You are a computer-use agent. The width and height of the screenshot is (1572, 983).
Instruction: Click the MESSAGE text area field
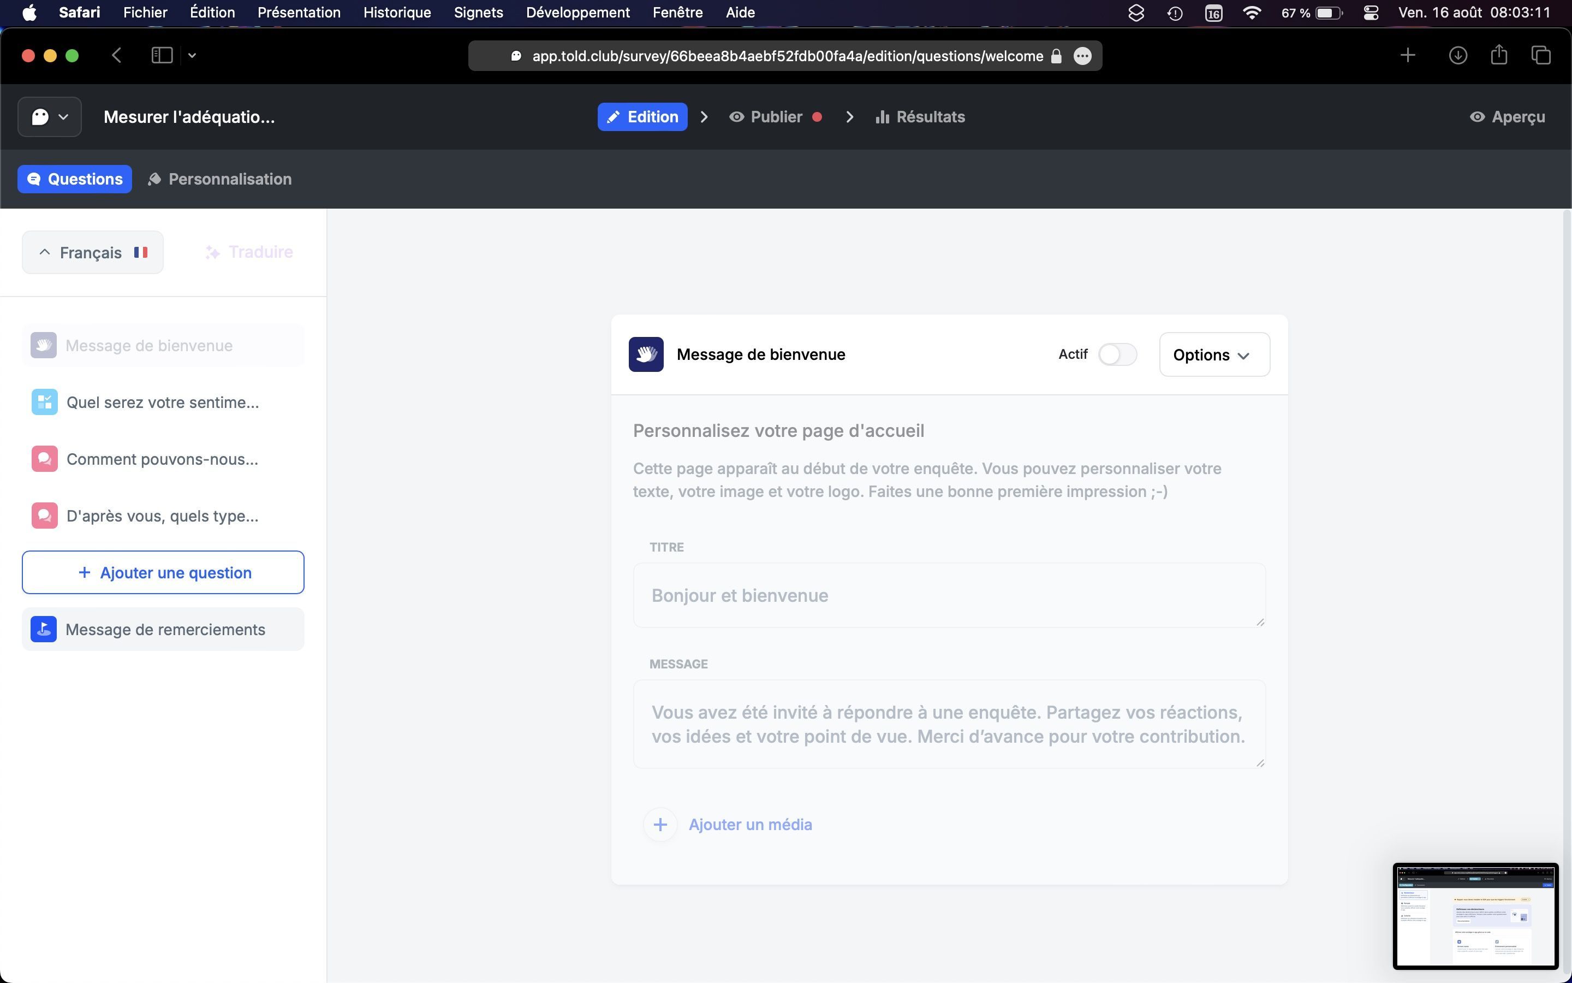coord(949,724)
